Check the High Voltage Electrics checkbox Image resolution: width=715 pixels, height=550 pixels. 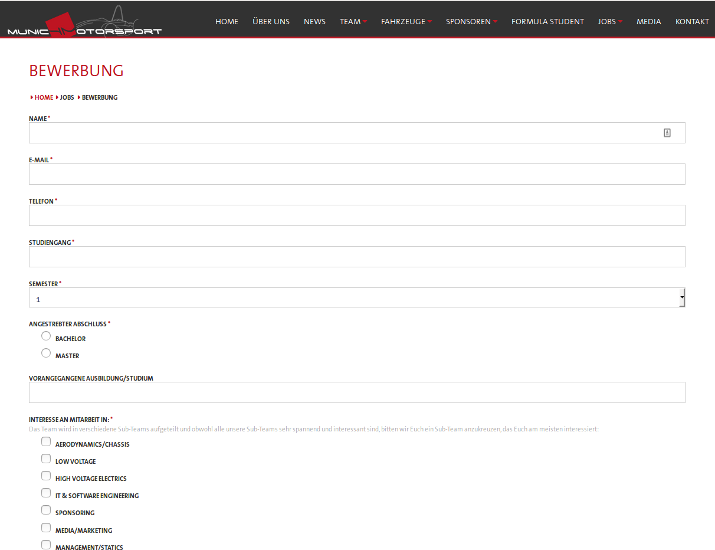click(46, 476)
